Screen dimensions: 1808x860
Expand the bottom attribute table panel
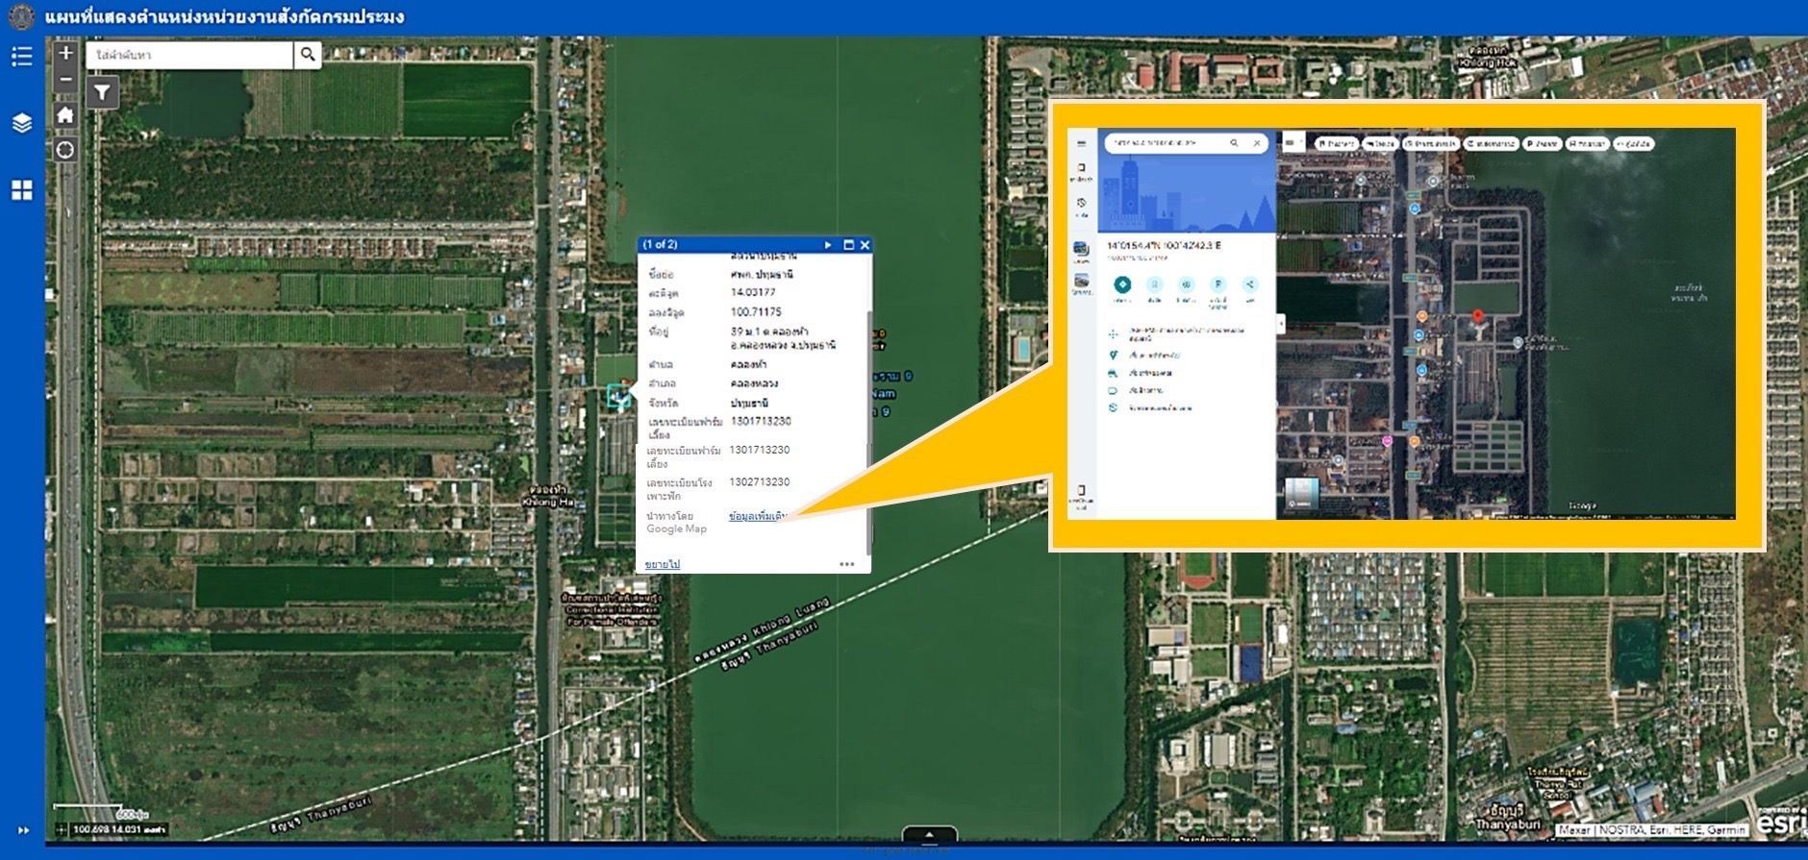[929, 835]
